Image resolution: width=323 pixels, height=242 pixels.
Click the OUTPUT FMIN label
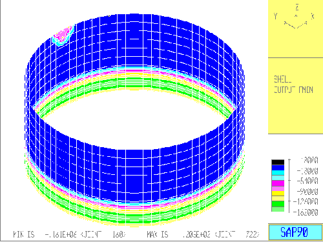coord(293,90)
